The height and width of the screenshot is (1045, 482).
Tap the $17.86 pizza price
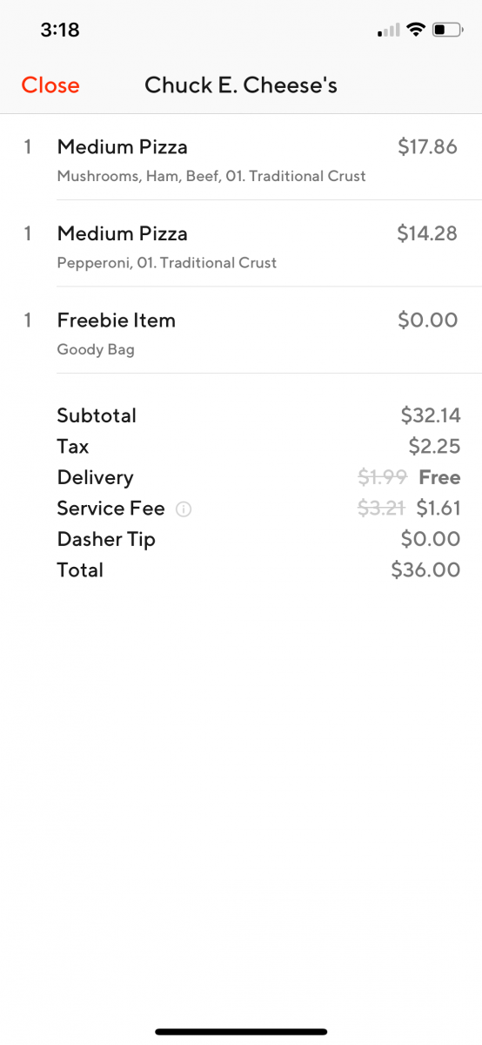(427, 147)
